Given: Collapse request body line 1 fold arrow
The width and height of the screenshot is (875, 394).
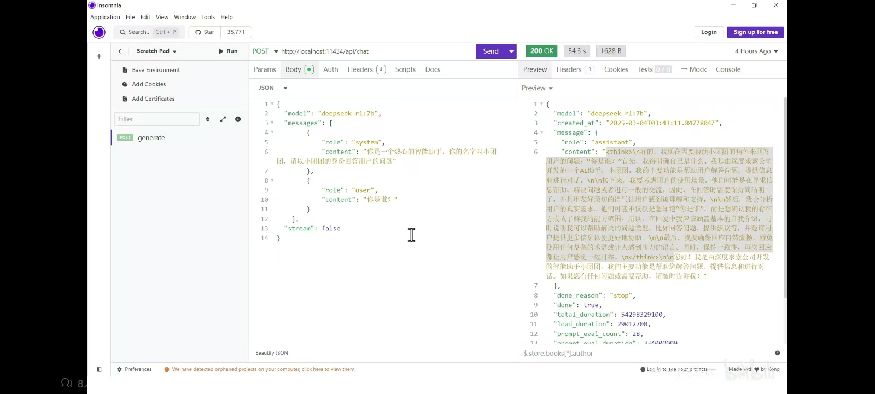Looking at the screenshot, I should coord(272,104).
